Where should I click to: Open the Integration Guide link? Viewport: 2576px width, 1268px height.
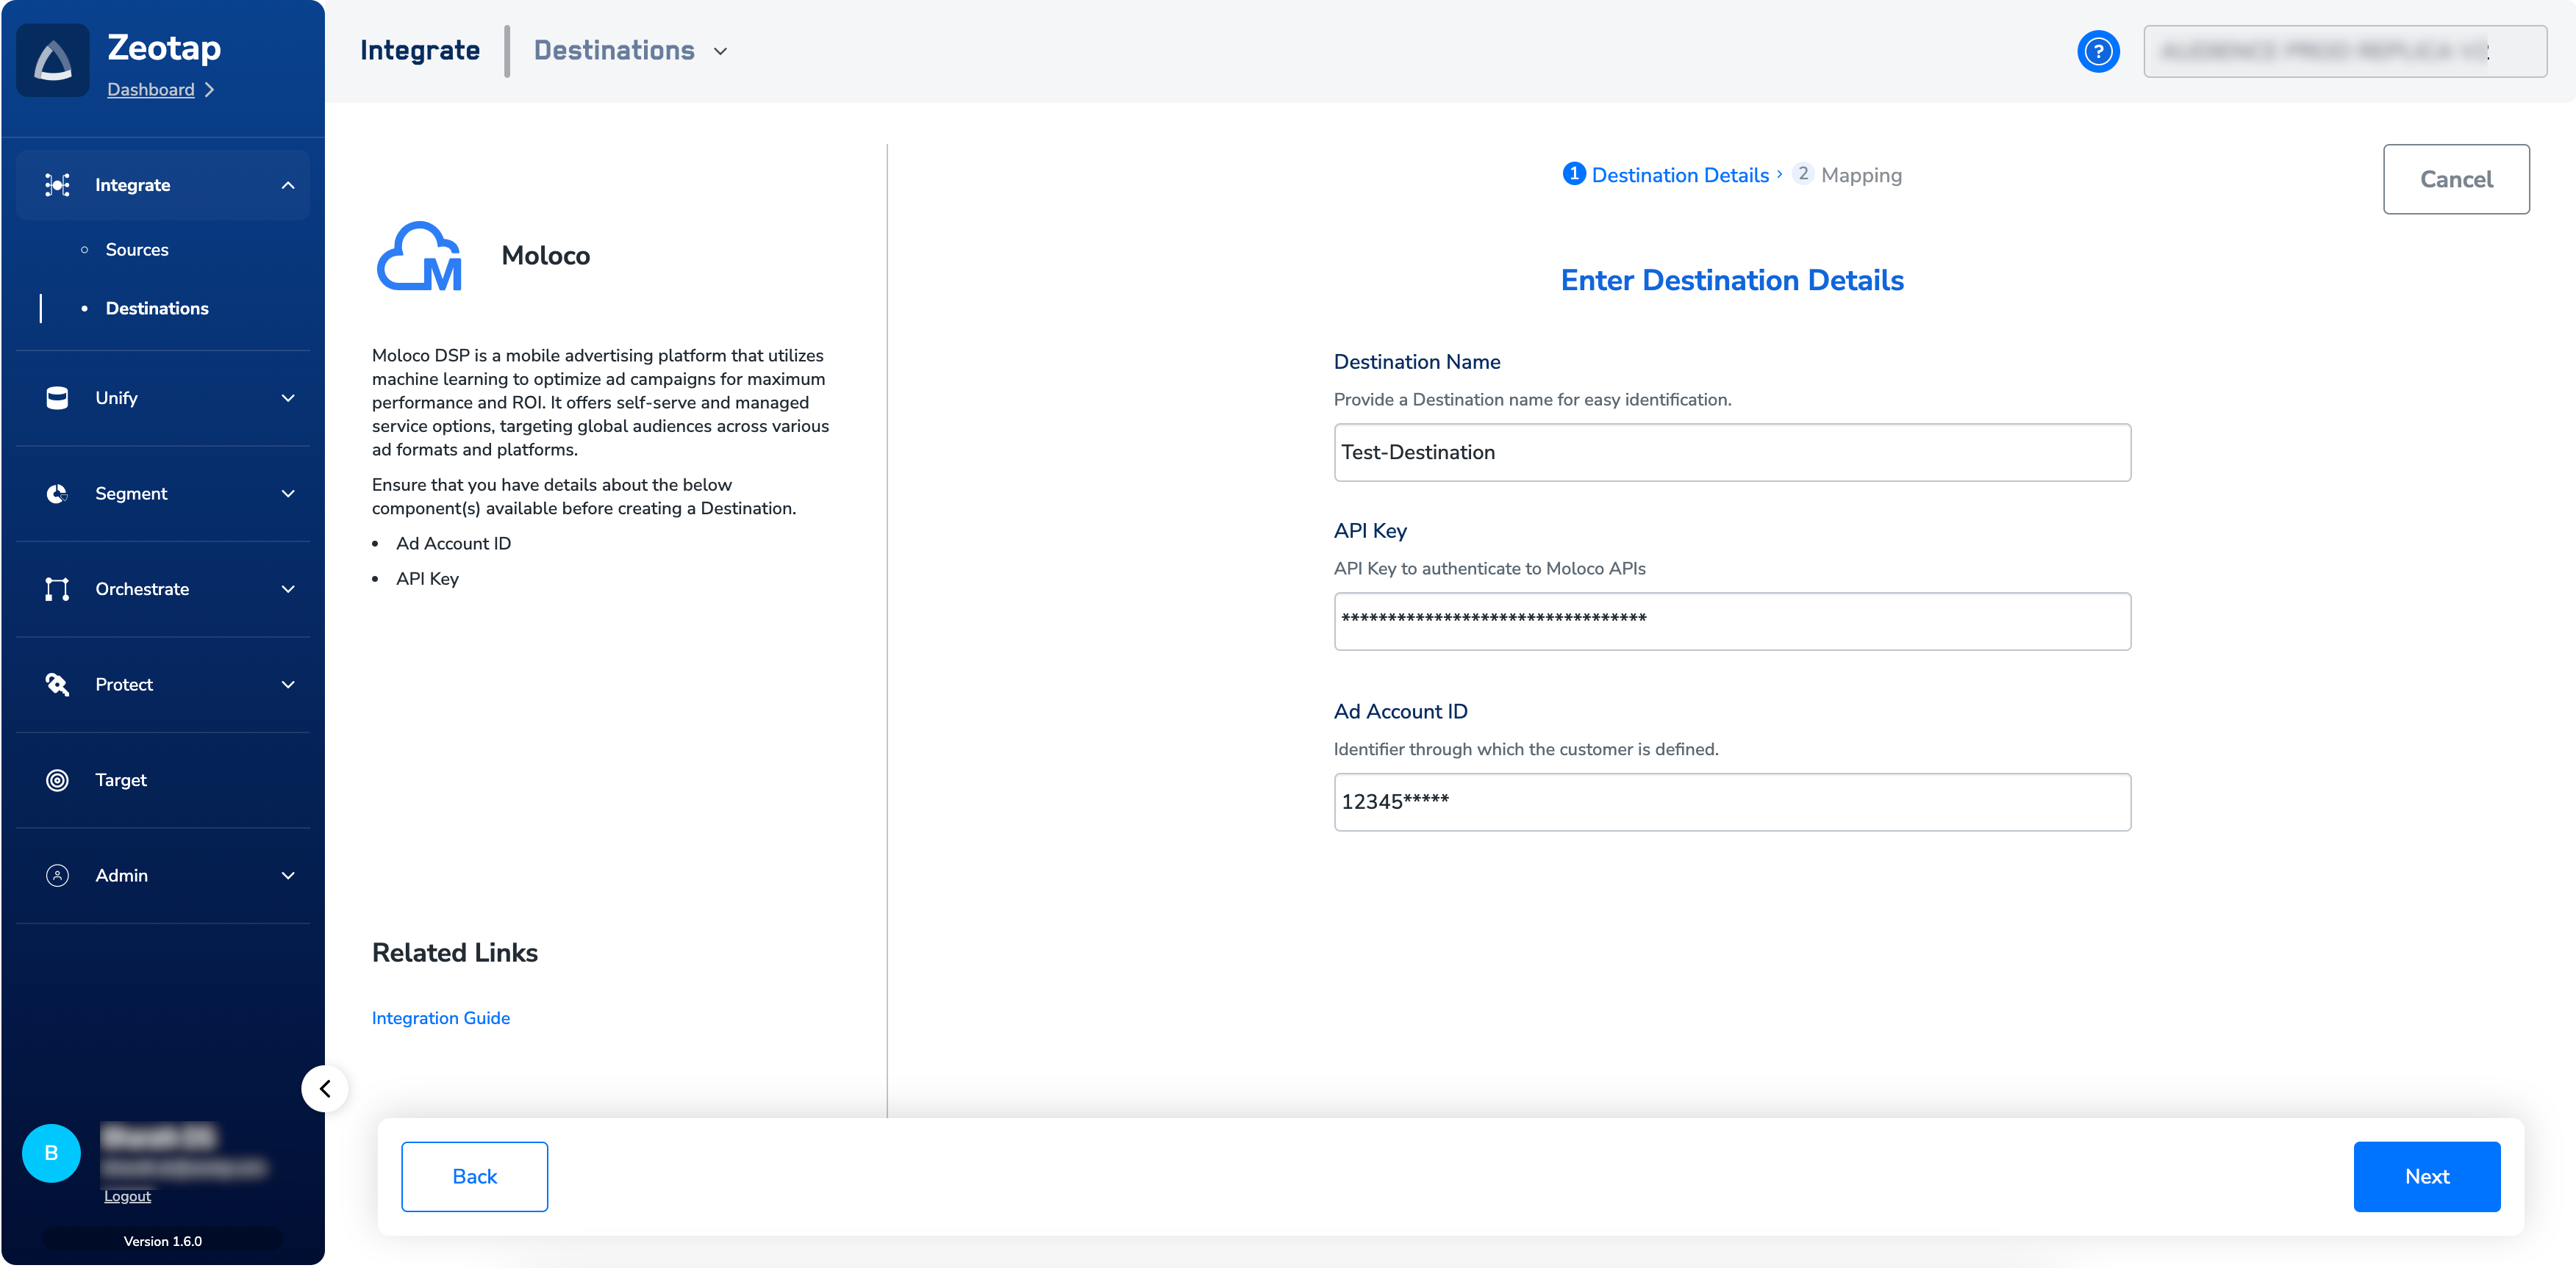coord(440,1017)
